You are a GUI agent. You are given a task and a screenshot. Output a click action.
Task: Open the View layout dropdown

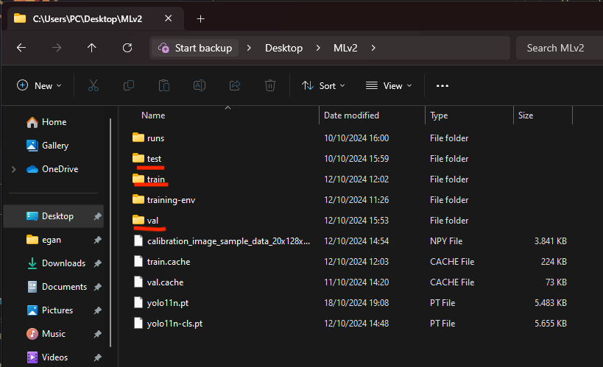(389, 86)
